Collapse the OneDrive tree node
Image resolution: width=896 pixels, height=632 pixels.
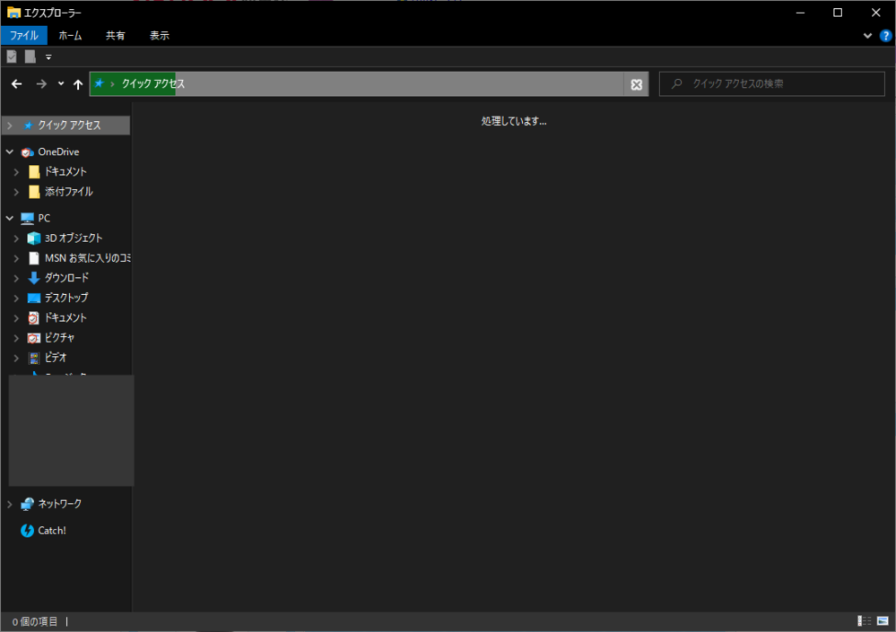10,152
